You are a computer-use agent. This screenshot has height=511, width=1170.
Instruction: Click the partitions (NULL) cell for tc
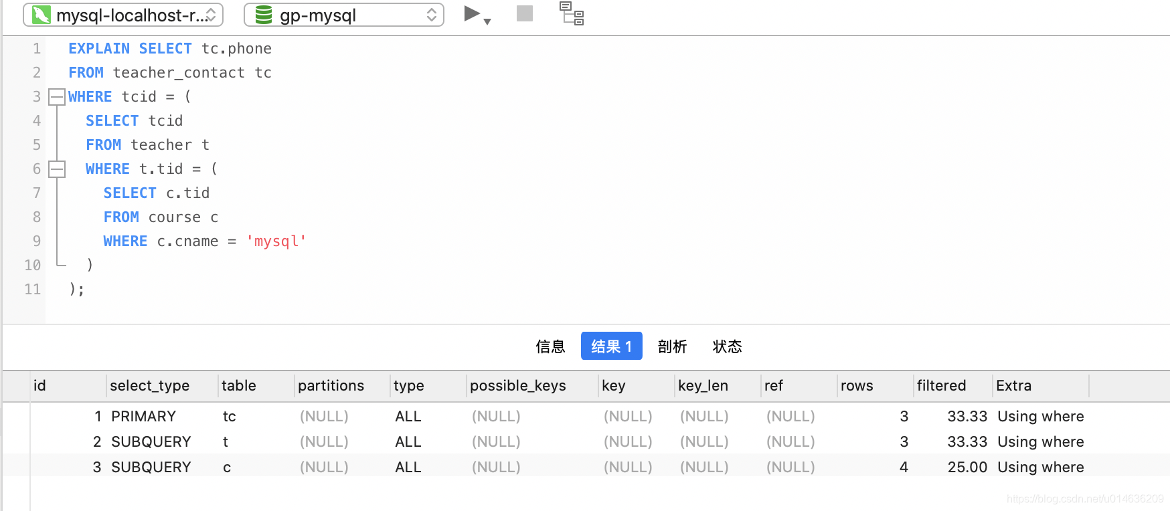pyautogui.click(x=324, y=417)
